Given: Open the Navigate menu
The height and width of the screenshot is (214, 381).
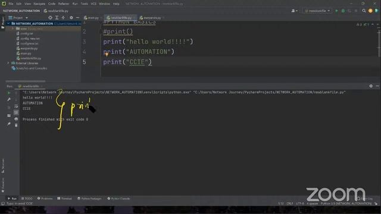Looking at the screenshot, I should pos(39,4).
